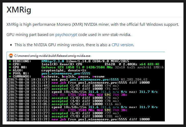Click the XMRig page heading
186x127 pixels.
(19, 10)
